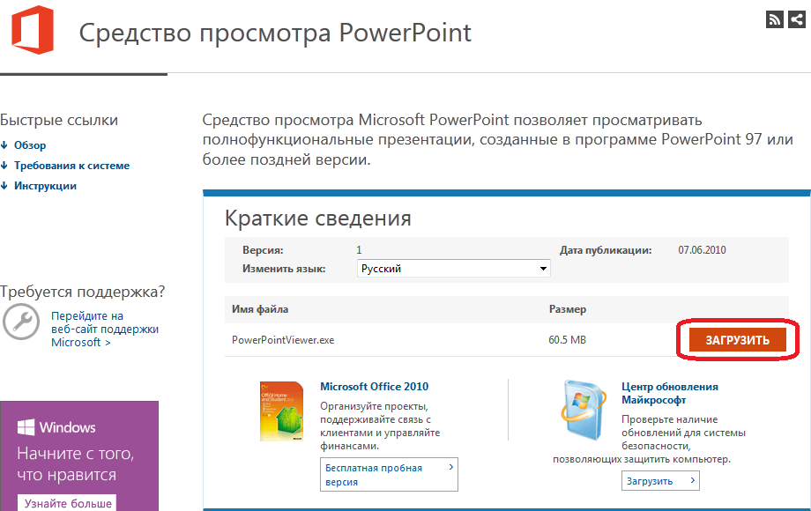Open the Инструкции quick link
The width and height of the screenshot is (811, 511).
pyautogui.click(x=45, y=186)
